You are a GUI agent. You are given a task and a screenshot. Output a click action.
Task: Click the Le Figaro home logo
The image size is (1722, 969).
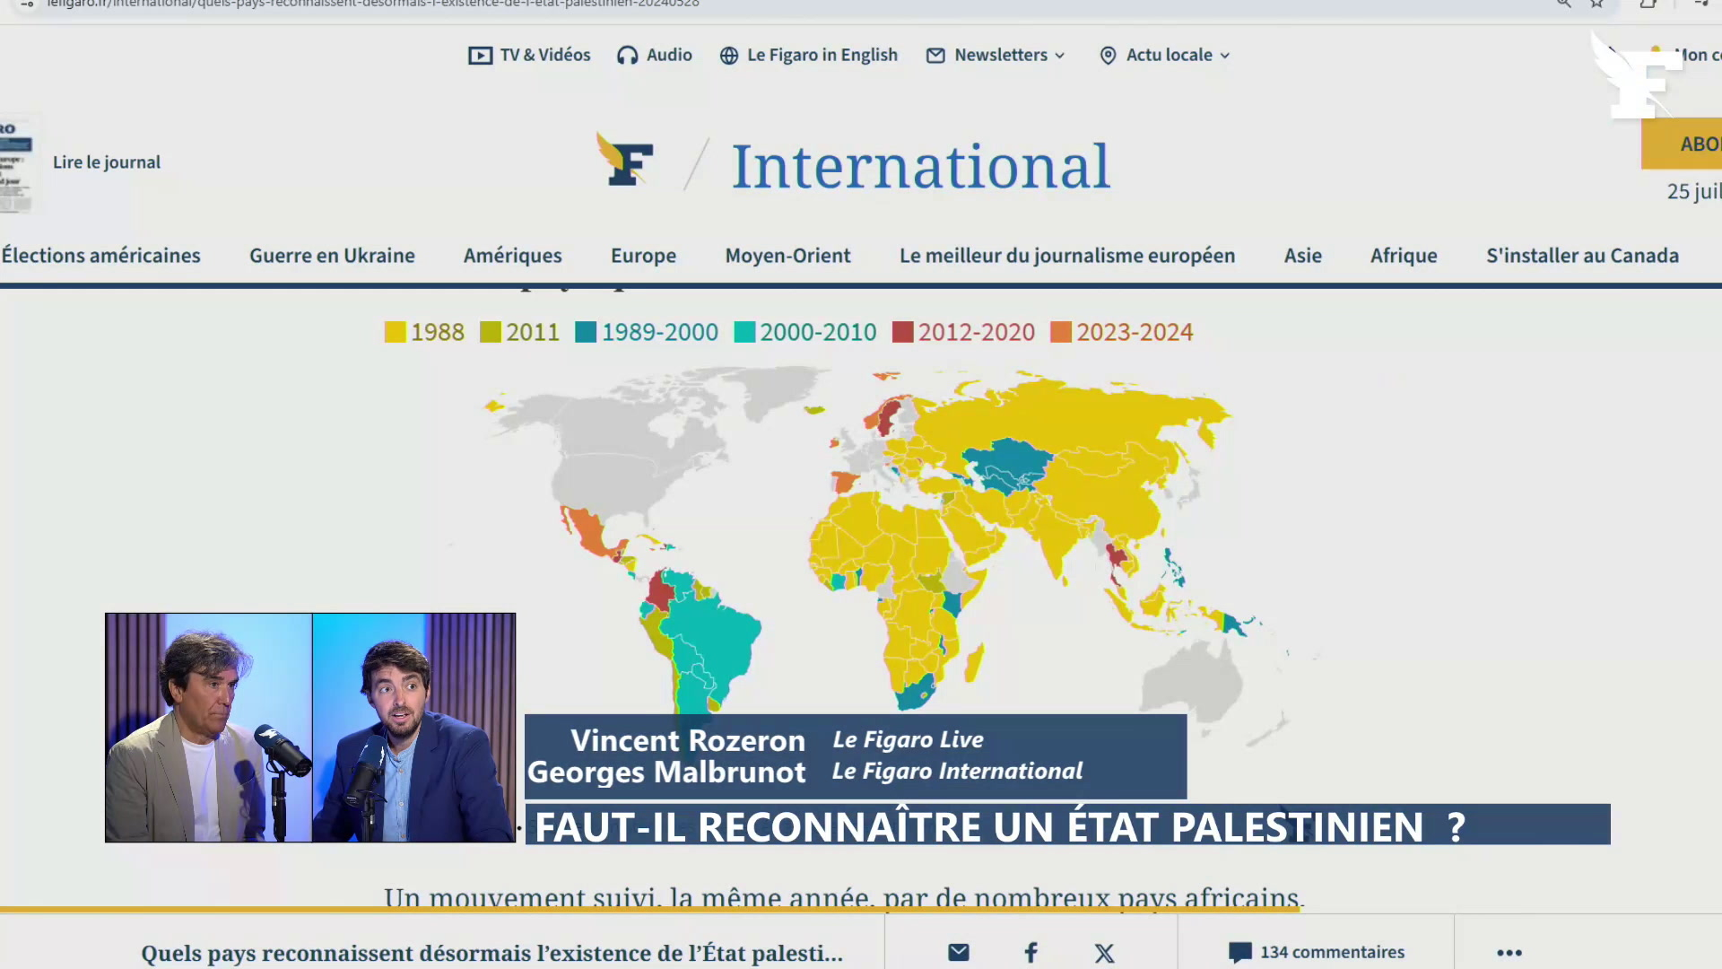point(625,161)
